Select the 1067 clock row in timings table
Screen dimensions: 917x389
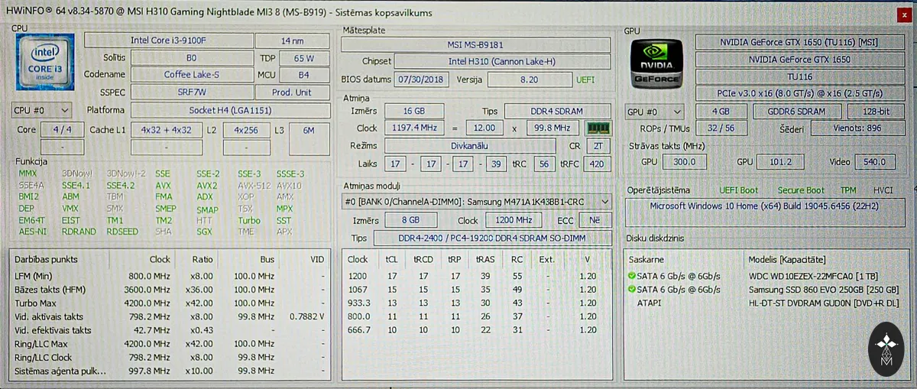pos(478,290)
